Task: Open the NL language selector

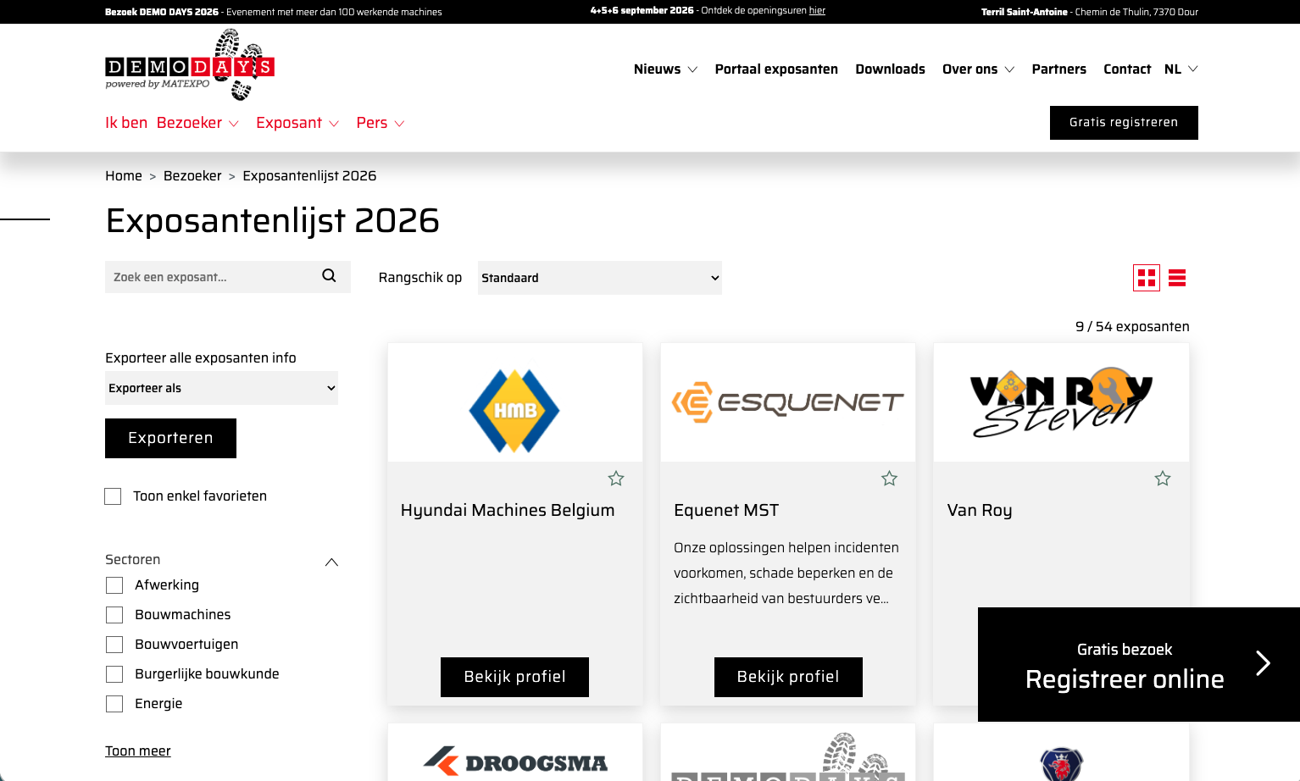Action: 1181,69
